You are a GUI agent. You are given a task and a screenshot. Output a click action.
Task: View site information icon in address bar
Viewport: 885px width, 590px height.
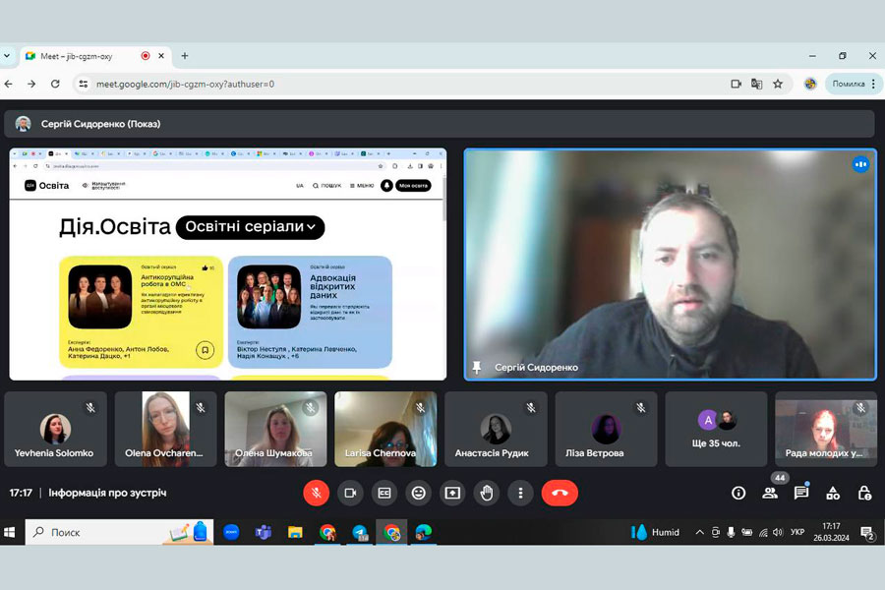pyautogui.click(x=83, y=85)
